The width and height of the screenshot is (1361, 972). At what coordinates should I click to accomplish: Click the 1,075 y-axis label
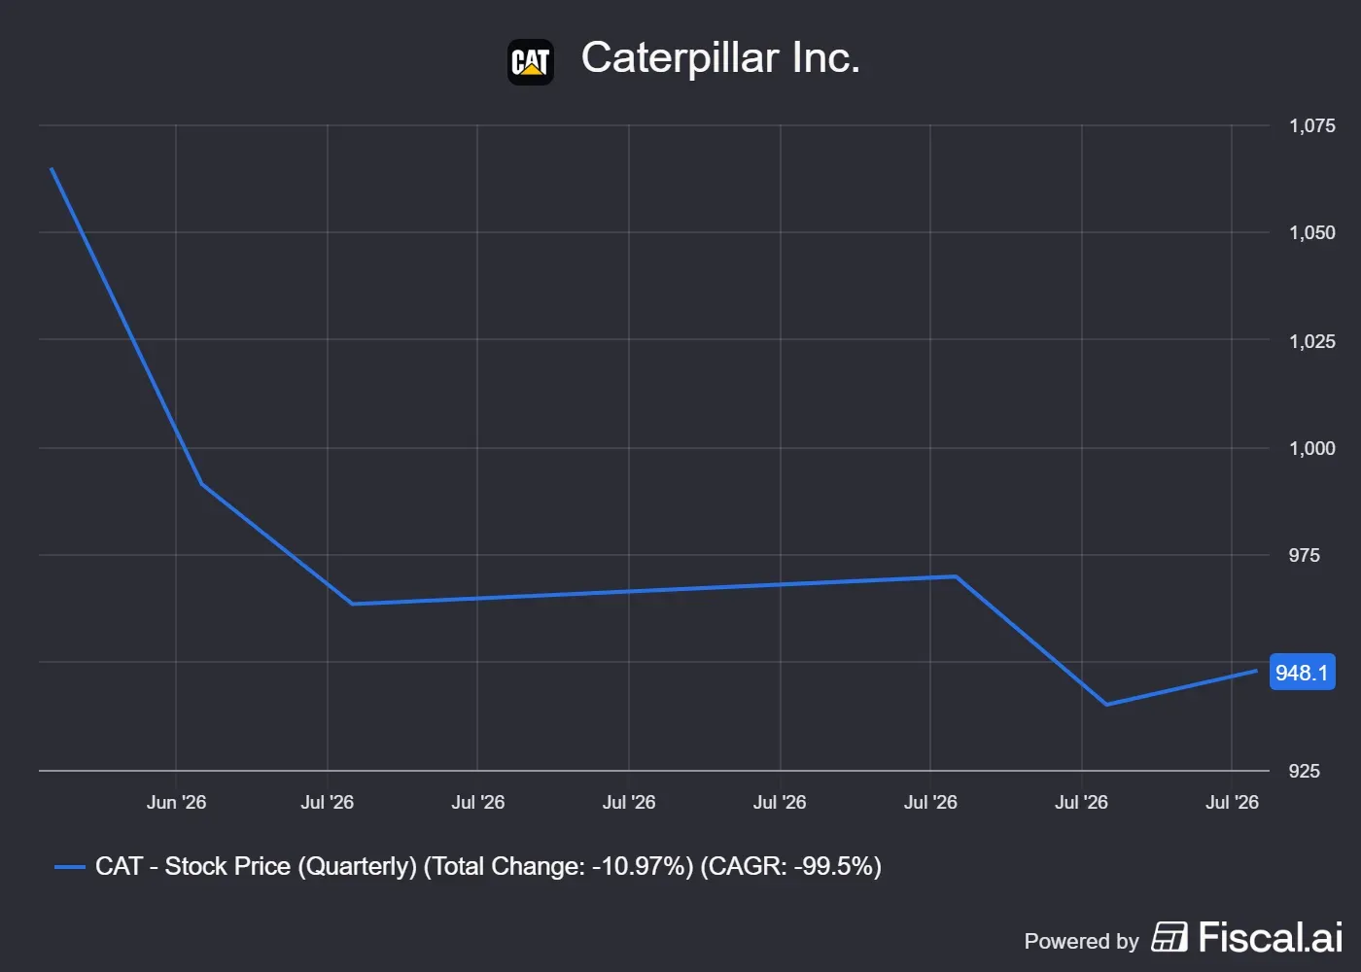[1311, 125]
